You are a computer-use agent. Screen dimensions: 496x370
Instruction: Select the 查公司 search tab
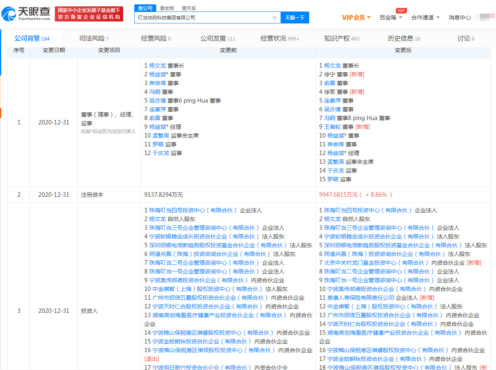pyautogui.click(x=145, y=8)
